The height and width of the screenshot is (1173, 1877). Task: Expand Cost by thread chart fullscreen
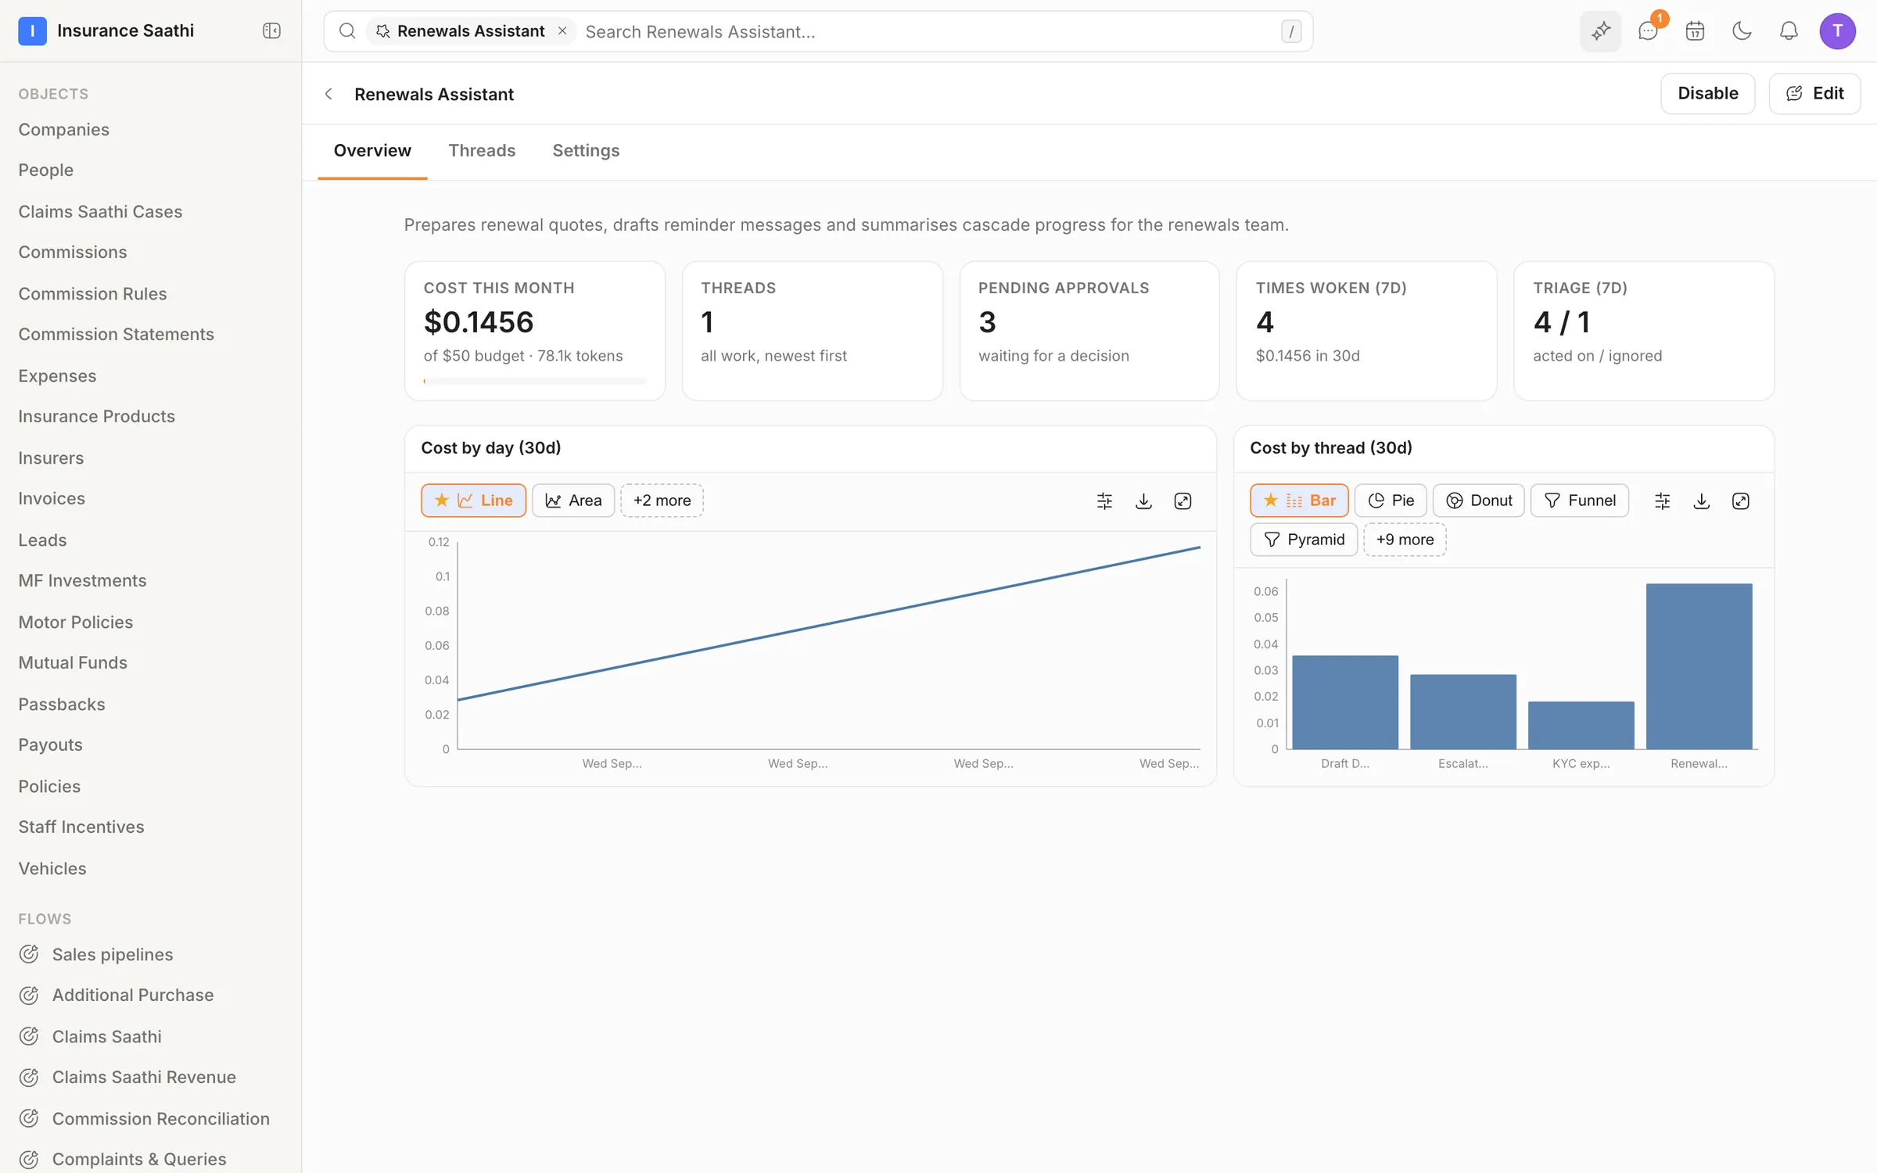pyautogui.click(x=1740, y=500)
